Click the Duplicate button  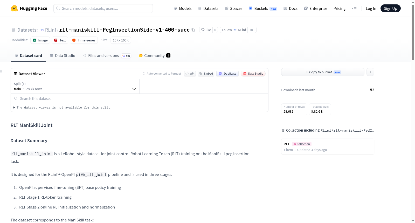click(227, 74)
